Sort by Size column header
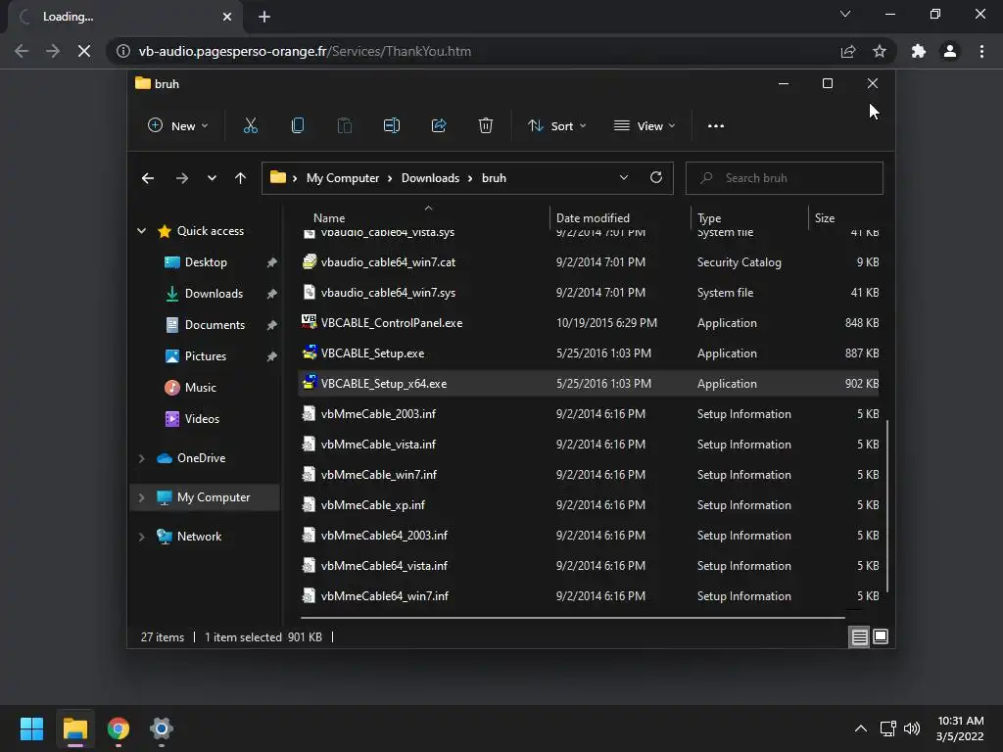The height and width of the screenshot is (752, 1003). (x=825, y=218)
